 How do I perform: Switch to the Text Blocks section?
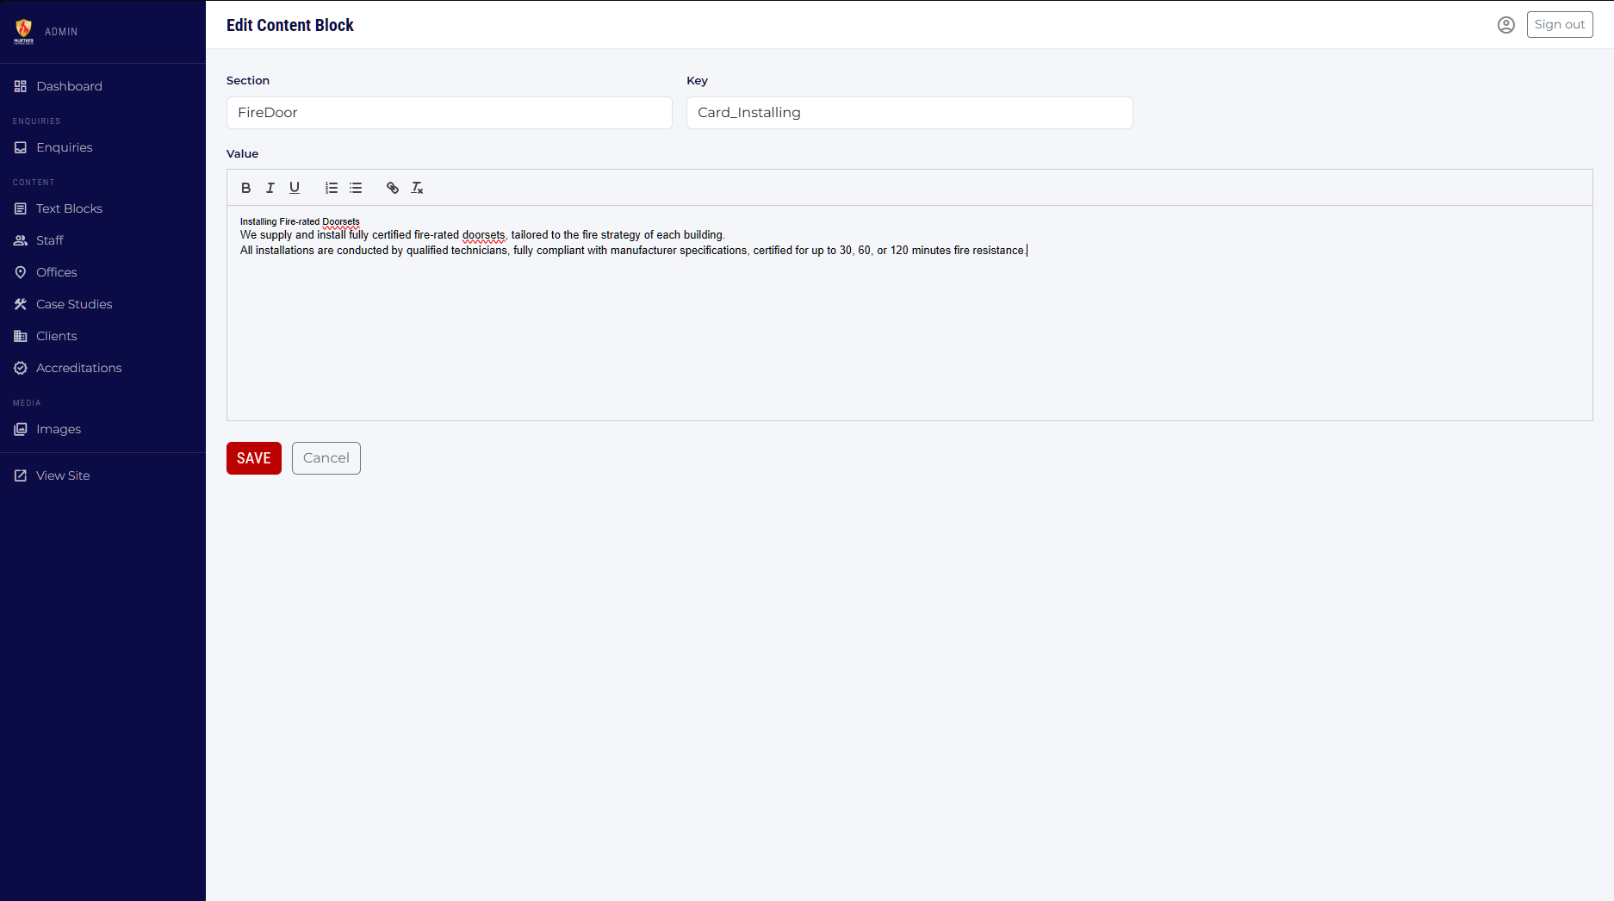coord(68,208)
